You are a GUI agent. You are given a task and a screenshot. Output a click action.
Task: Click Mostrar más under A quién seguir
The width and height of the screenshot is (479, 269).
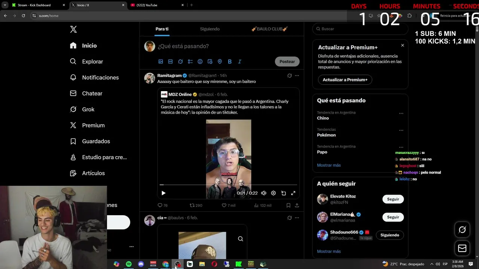coord(329,251)
